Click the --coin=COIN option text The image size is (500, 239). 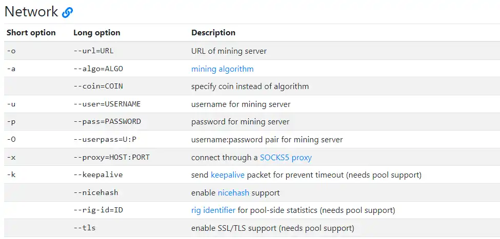(x=98, y=86)
